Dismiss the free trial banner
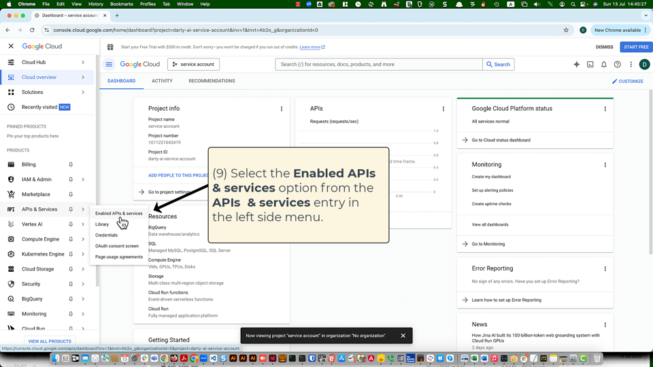Image resolution: width=653 pixels, height=367 pixels. [604, 47]
